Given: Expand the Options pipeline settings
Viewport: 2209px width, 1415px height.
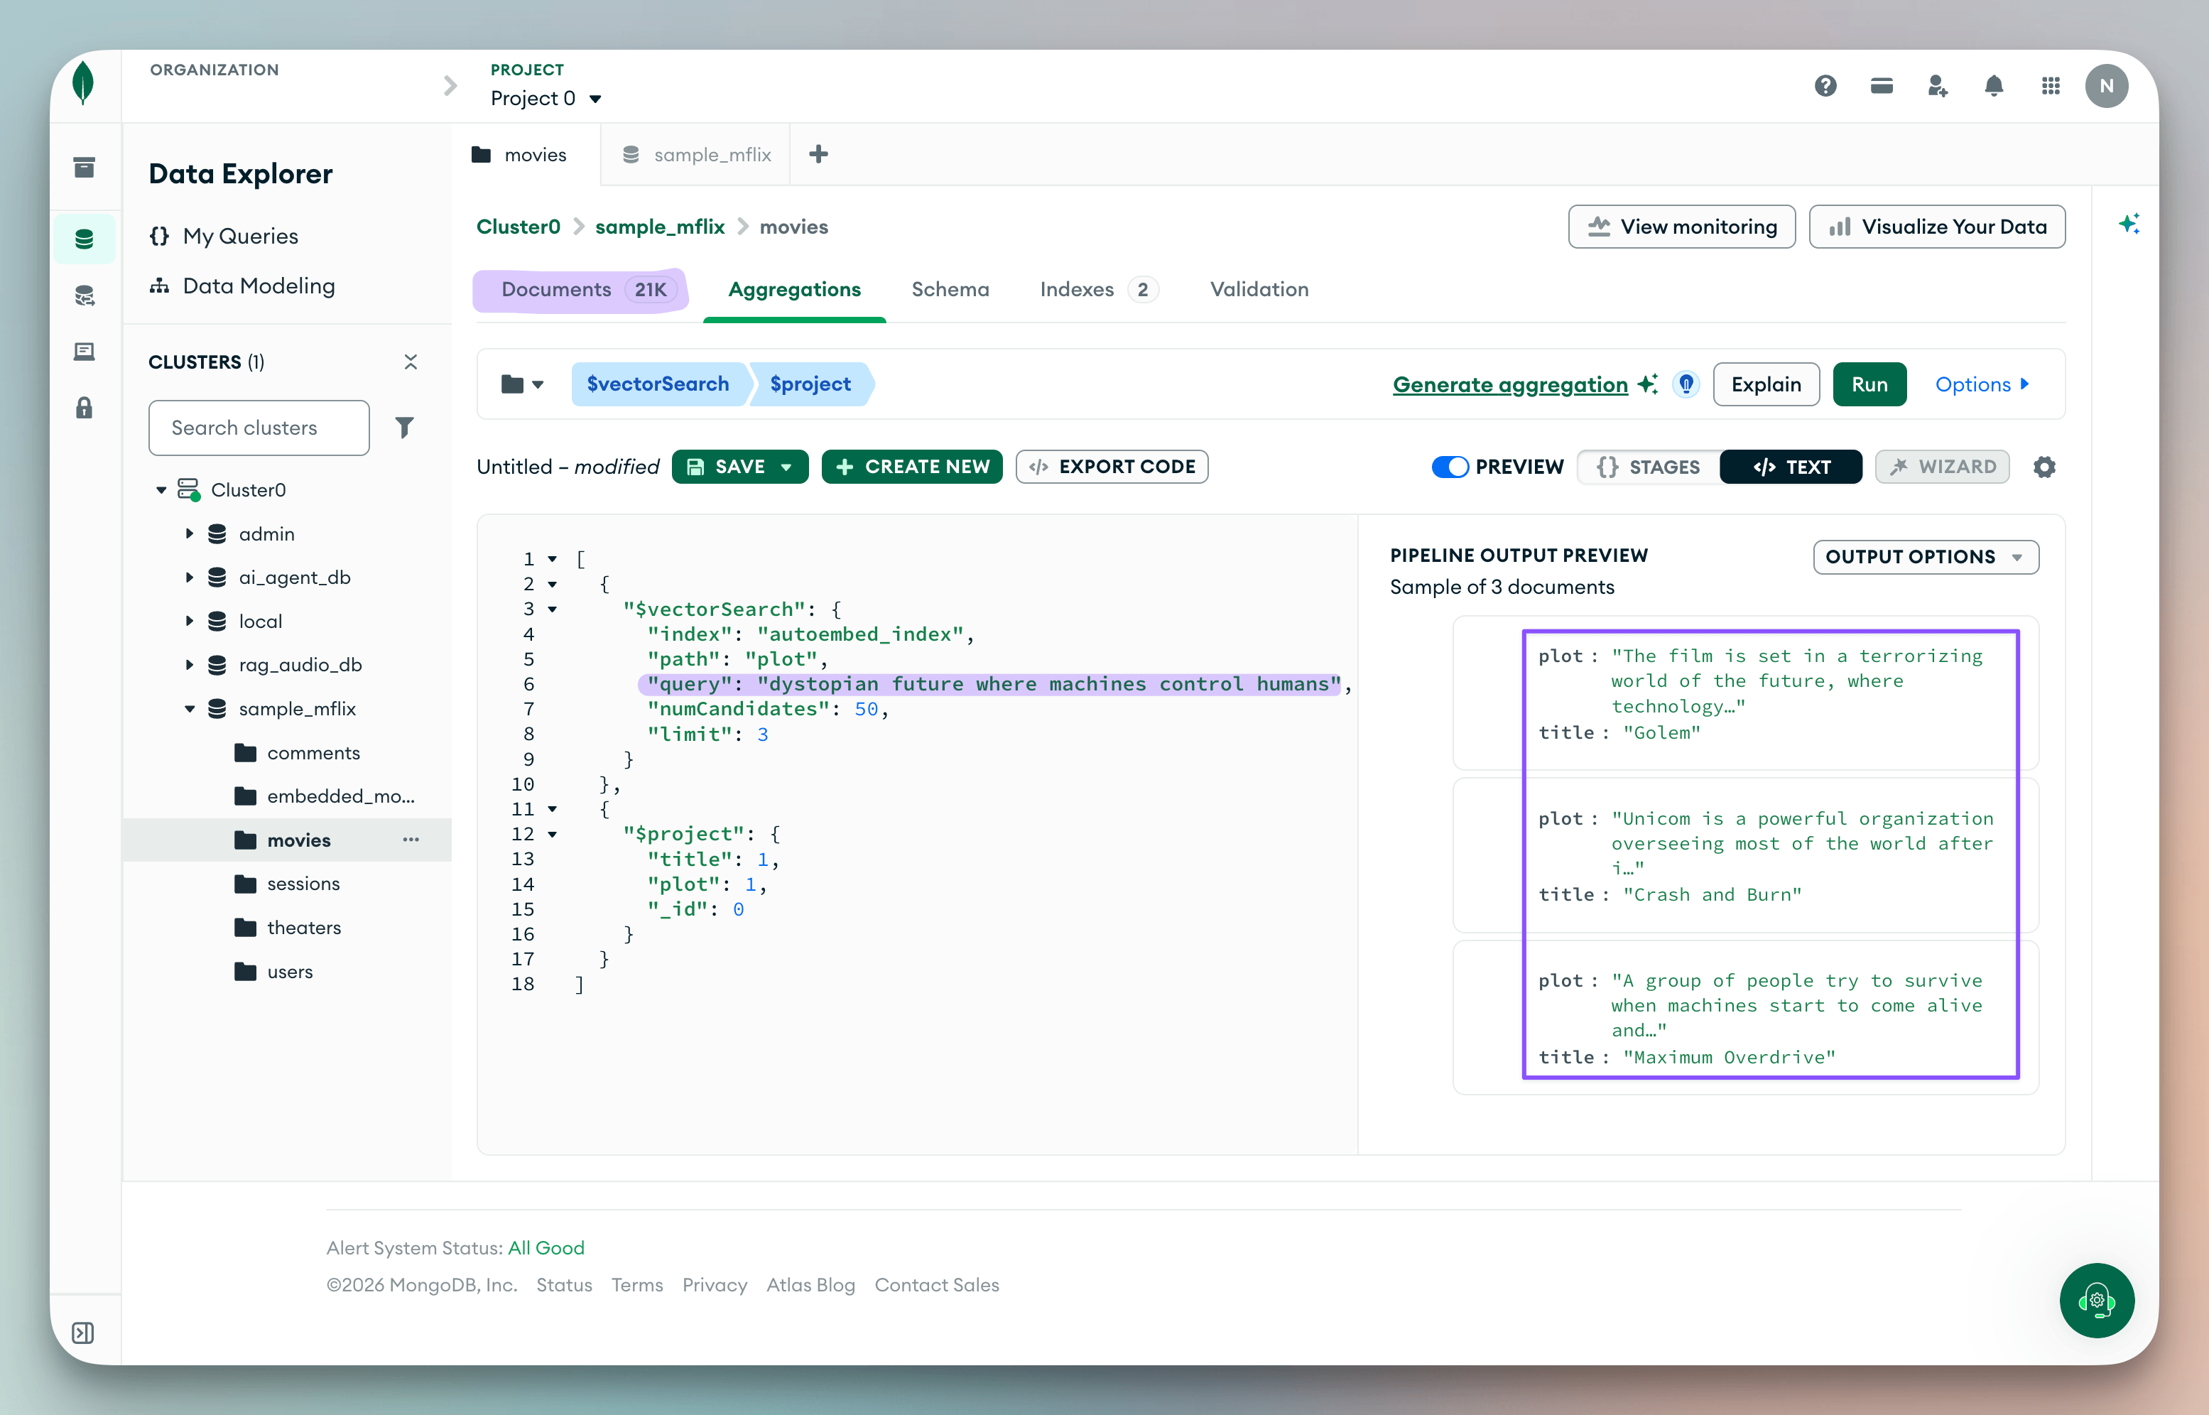Looking at the screenshot, I should [x=1982, y=384].
